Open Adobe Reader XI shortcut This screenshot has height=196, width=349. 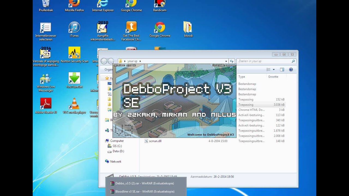coord(46,106)
